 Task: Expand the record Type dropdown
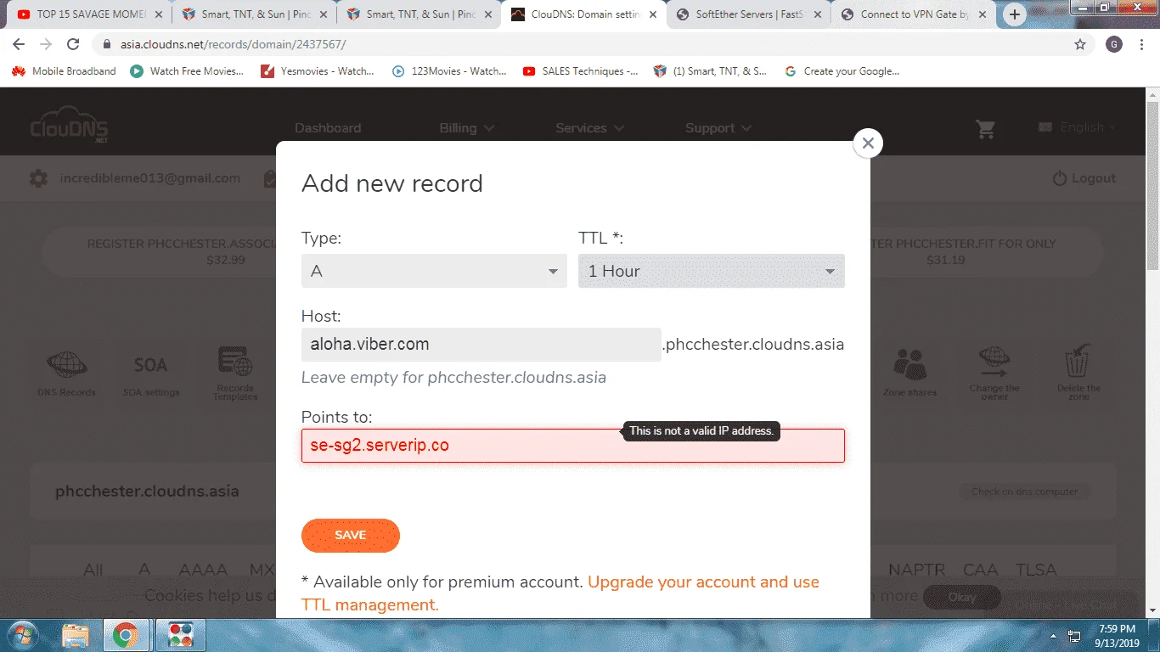point(434,271)
